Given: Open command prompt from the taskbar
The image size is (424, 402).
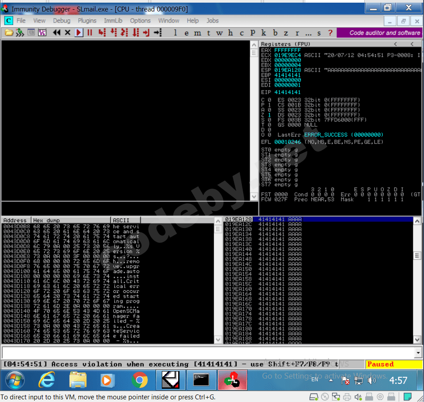Looking at the screenshot, I should [201, 380].
